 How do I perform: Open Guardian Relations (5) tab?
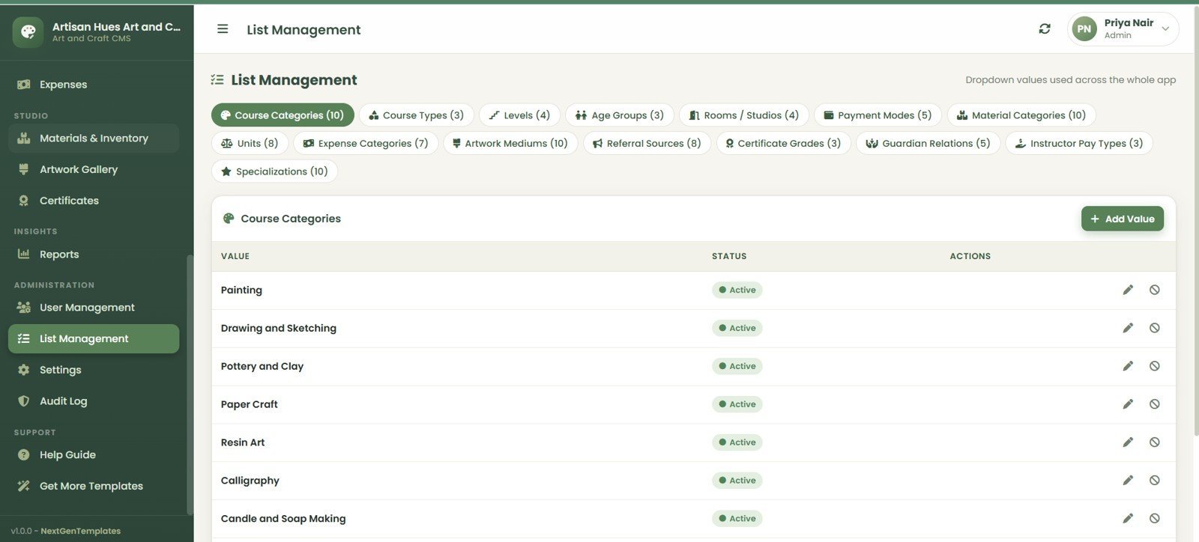point(928,143)
